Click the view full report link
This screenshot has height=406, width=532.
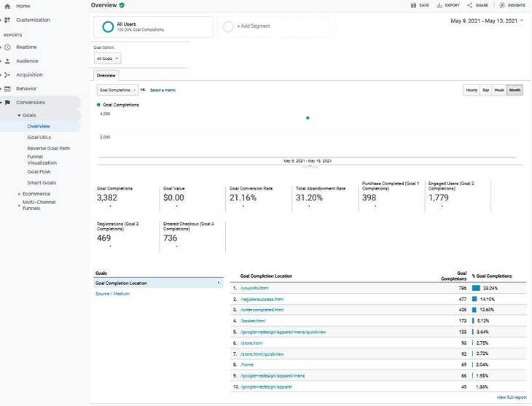[x=511, y=397]
